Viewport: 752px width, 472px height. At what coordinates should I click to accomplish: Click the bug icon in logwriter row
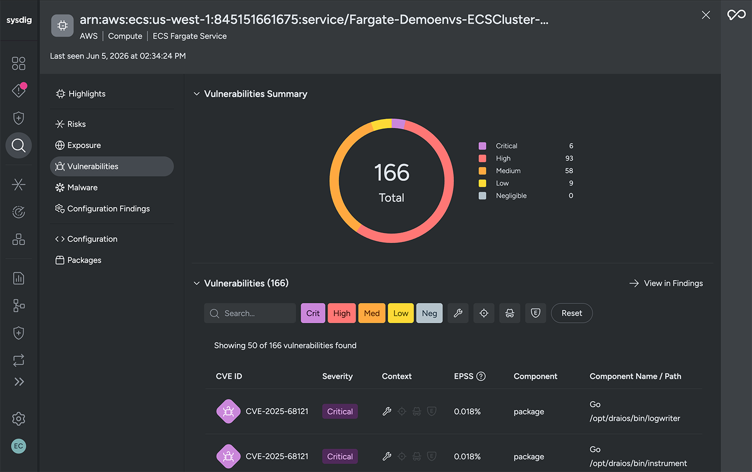(228, 411)
